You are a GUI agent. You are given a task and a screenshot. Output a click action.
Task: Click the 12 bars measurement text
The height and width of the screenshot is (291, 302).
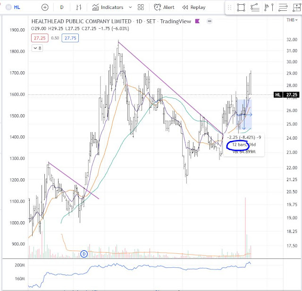click(x=239, y=145)
